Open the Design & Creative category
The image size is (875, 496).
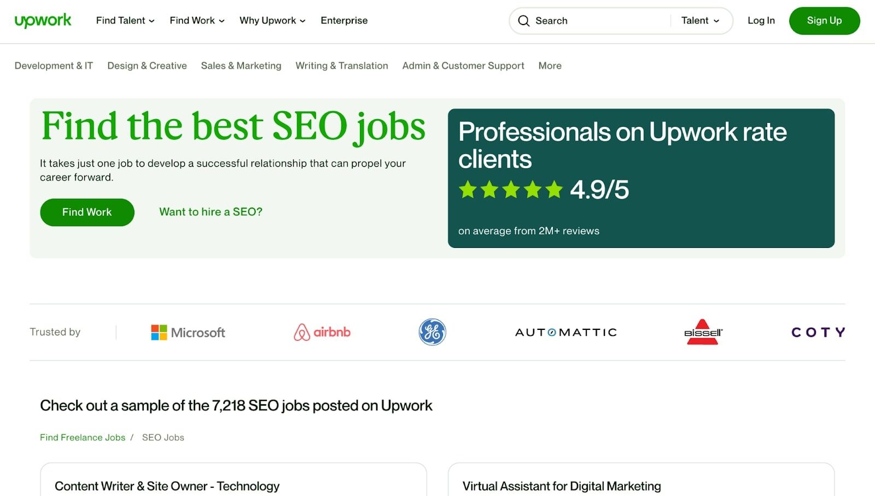pos(147,66)
